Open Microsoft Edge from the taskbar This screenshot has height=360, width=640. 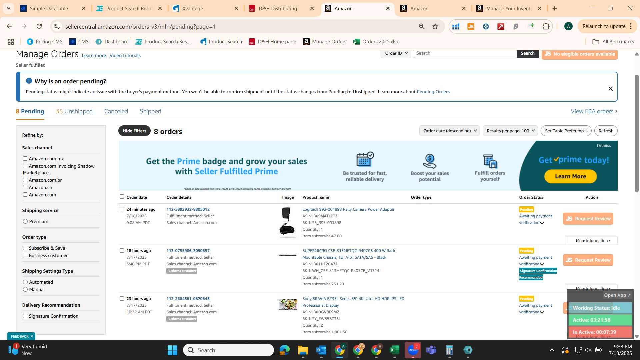tap(284, 350)
